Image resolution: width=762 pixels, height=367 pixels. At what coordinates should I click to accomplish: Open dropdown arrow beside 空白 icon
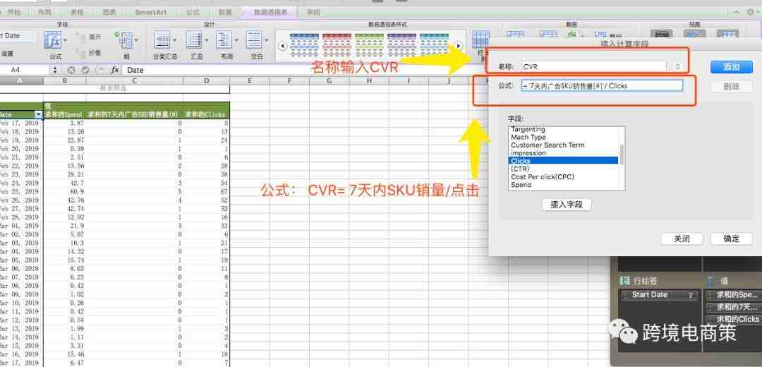[x=266, y=40]
